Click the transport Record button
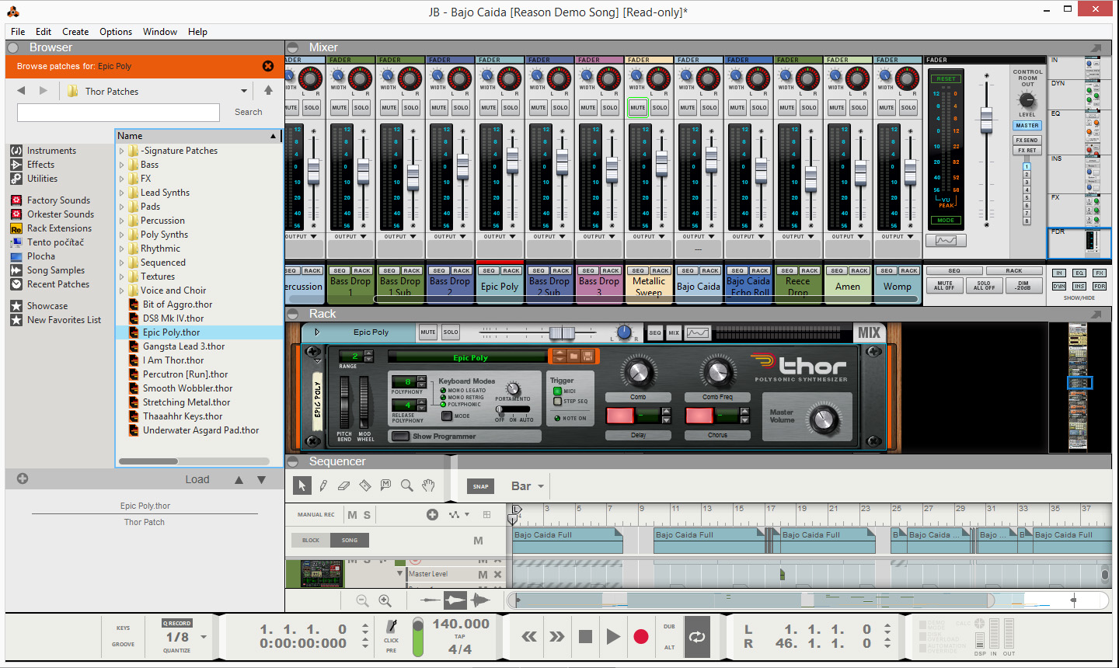 point(640,637)
